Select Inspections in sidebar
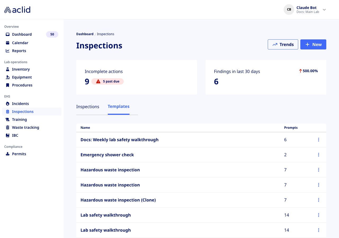 (32, 112)
